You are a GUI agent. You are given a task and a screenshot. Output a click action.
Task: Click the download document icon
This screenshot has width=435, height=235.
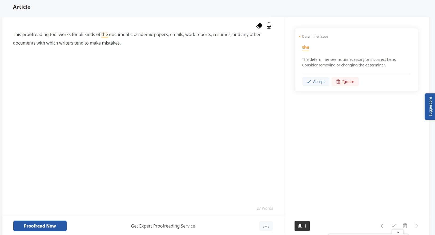point(266,226)
